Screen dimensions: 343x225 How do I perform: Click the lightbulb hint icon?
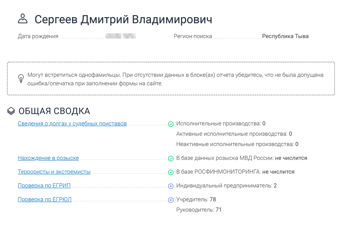click(x=21, y=79)
